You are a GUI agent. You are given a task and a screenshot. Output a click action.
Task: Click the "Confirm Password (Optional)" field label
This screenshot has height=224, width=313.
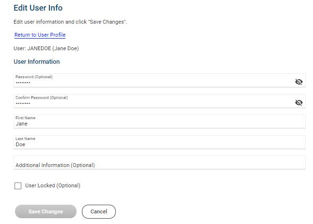coord(42,98)
